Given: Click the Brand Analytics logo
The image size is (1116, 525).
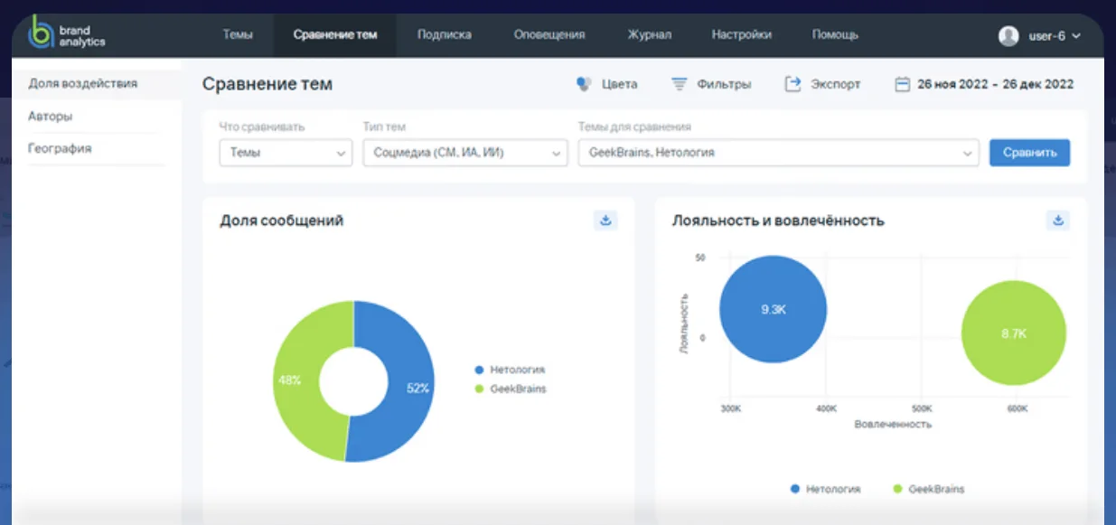Looking at the screenshot, I should pyautogui.click(x=68, y=34).
